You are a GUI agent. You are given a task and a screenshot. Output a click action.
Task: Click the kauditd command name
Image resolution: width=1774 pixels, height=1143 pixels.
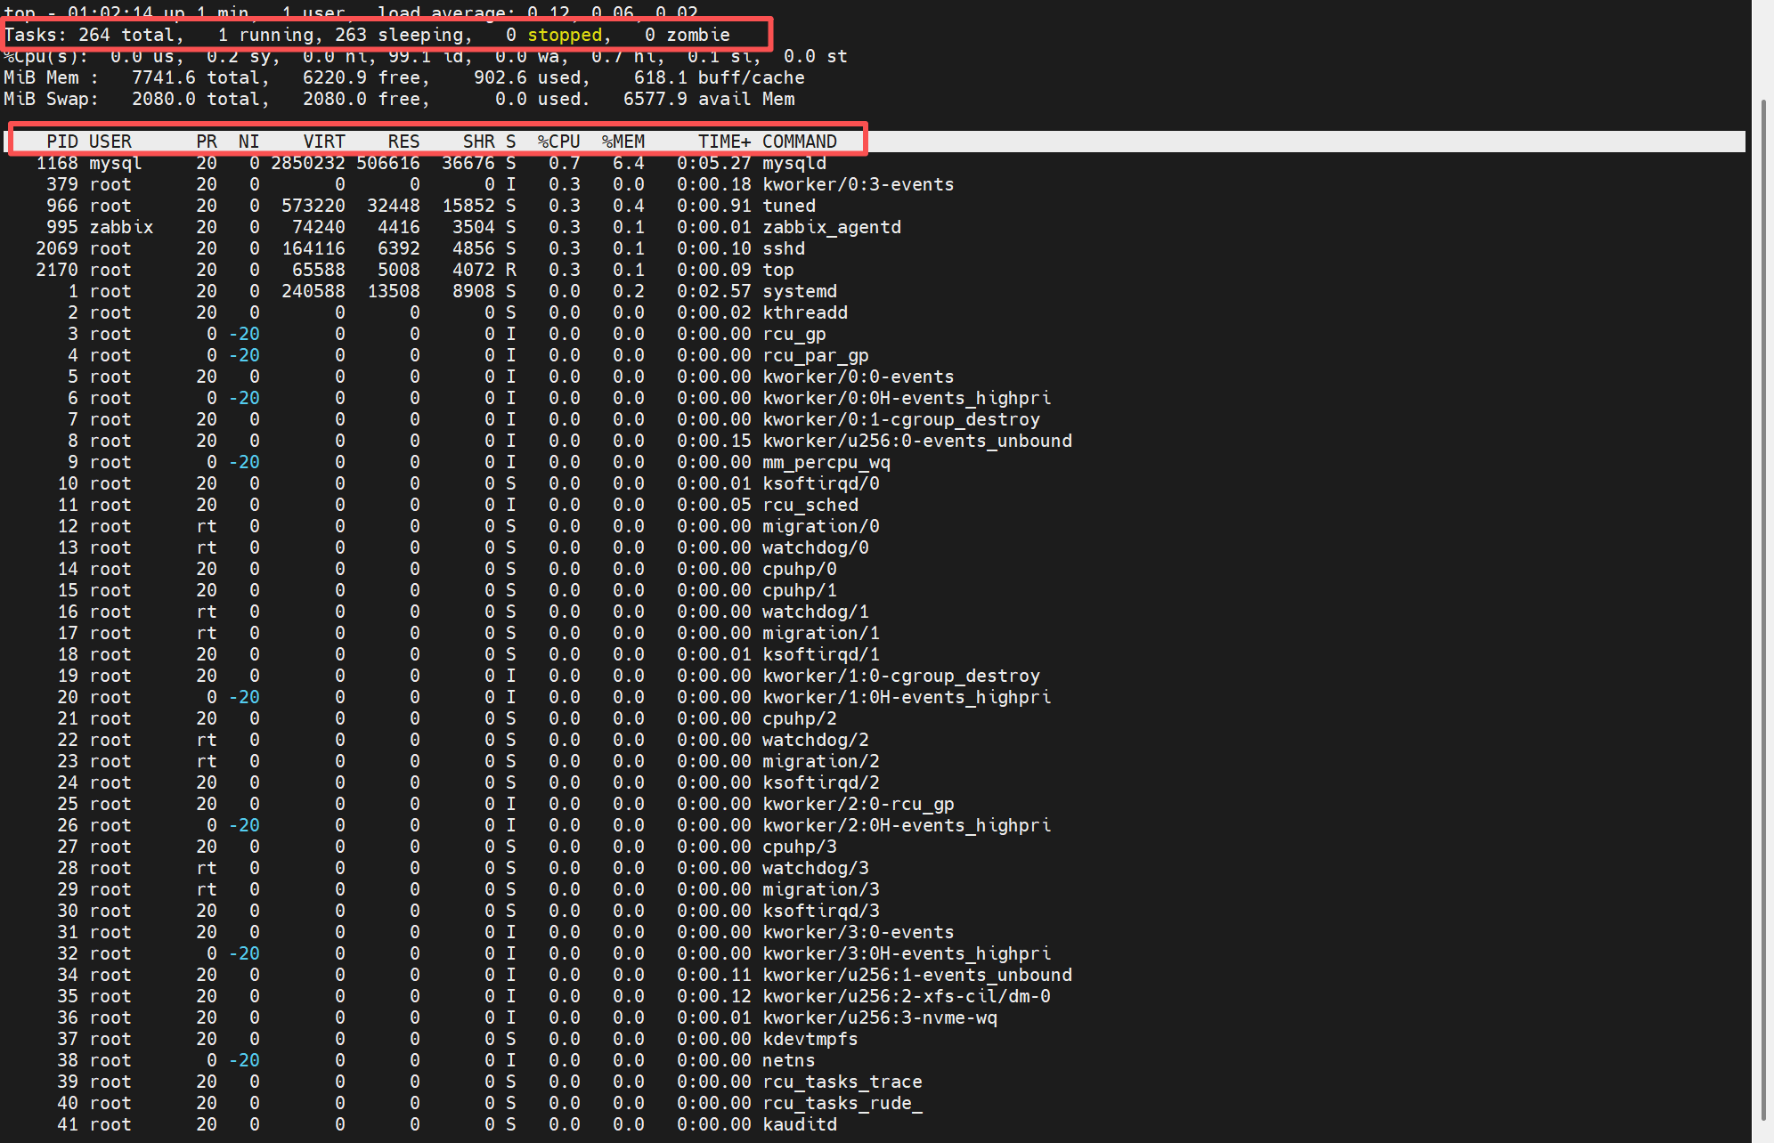[x=799, y=1124]
